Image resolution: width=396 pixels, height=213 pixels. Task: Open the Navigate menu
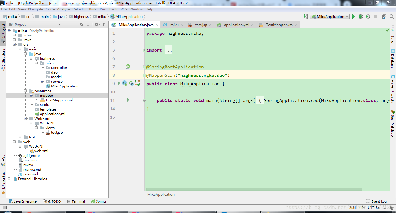36,9
